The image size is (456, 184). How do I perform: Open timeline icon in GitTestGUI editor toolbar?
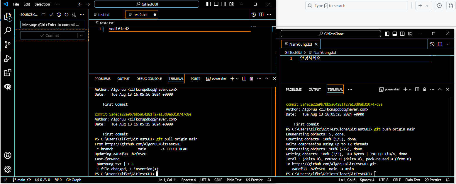click(x=254, y=15)
